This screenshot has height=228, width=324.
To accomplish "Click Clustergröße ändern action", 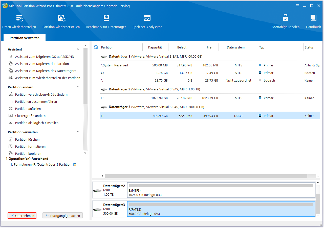I will click(x=30, y=116).
